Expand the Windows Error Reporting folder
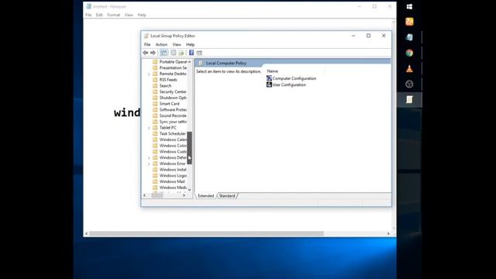Image resolution: width=496 pixels, height=279 pixels. point(149,164)
